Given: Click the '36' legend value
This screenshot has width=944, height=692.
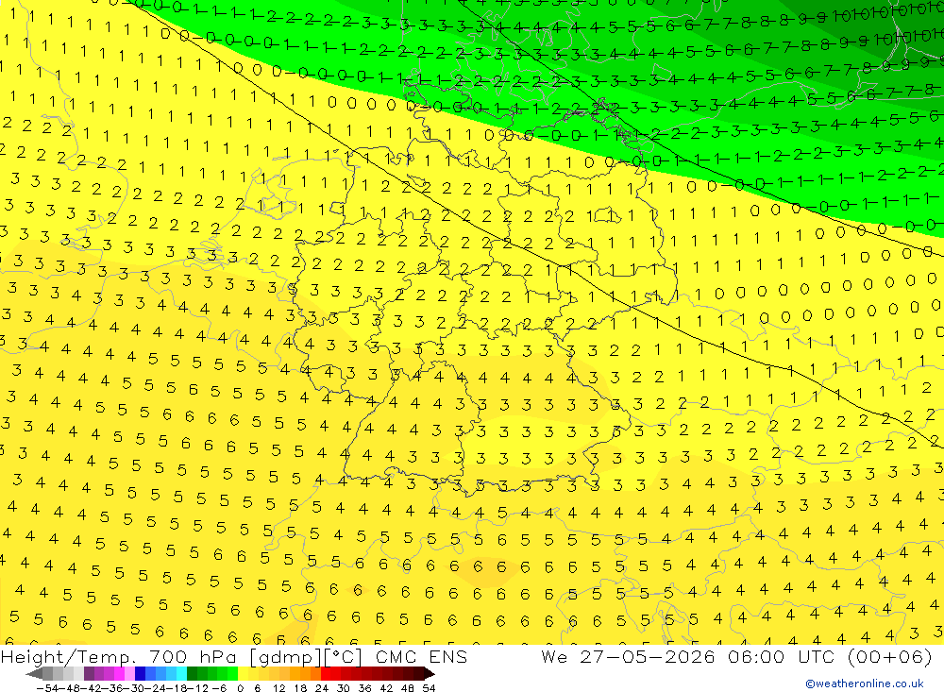Looking at the screenshot, I should 364,688.
